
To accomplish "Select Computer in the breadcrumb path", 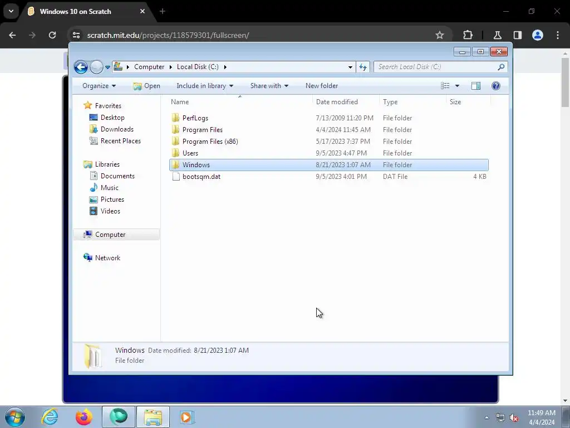I will coord(149,67).
